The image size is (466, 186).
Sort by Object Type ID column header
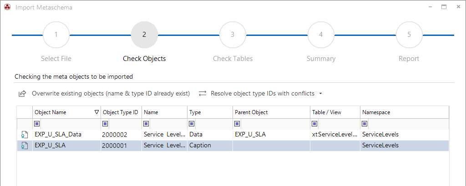click(121, 112)
